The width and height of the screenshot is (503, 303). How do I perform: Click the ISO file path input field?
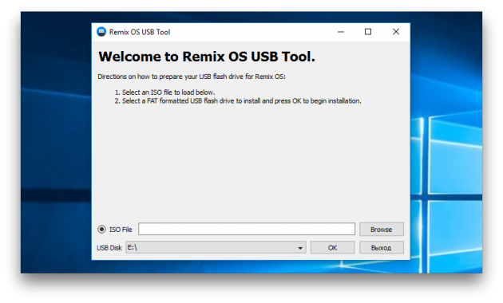247,229
